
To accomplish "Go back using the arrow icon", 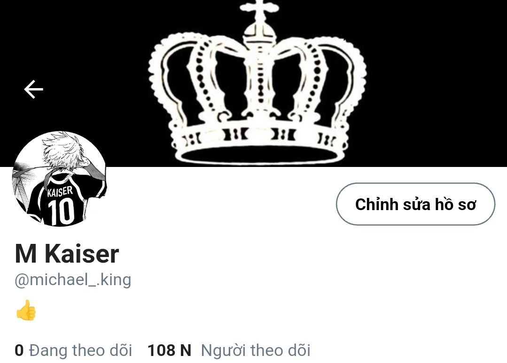I will [x=34, y=89].
